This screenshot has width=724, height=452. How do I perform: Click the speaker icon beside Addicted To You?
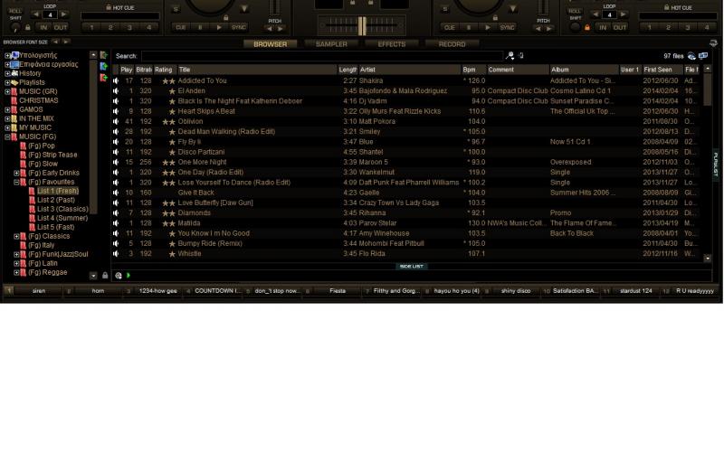point(115,80)
